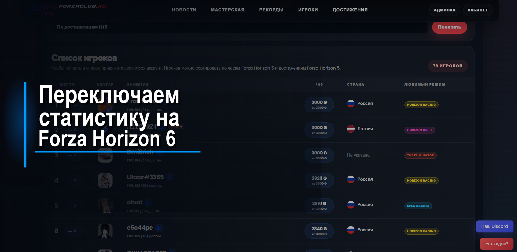
Task: Click the 'Есть идеи?' feedback button
Action: [496, 244]
